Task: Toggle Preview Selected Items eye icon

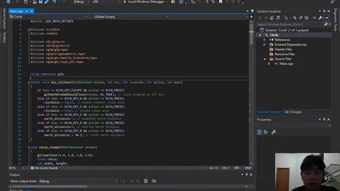Action: tap(314, 18)
